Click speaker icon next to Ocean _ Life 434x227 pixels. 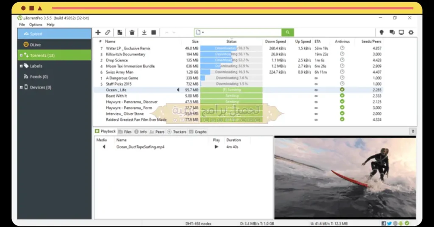pos(178,90)
